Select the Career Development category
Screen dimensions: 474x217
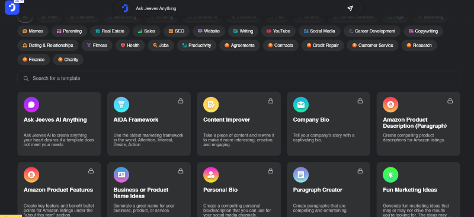point(372,31)
